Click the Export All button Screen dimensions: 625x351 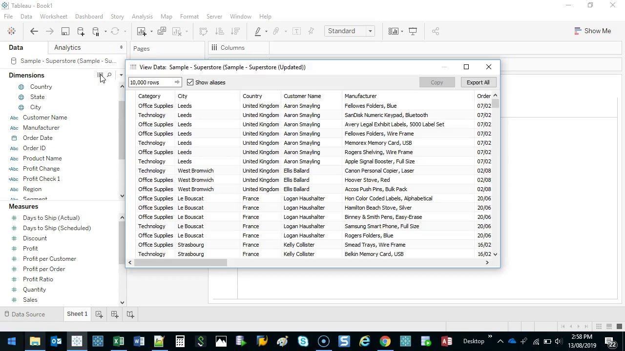coord(478,82)
